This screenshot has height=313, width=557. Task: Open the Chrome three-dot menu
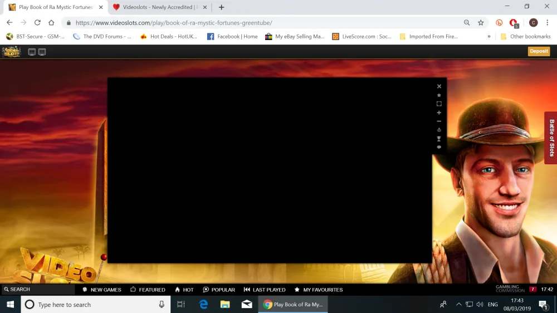(x=547, y=22)
